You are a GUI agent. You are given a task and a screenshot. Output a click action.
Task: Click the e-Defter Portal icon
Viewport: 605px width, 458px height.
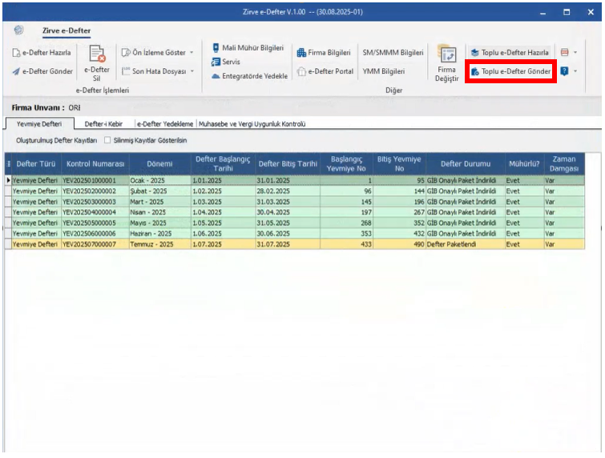(301, 71)
